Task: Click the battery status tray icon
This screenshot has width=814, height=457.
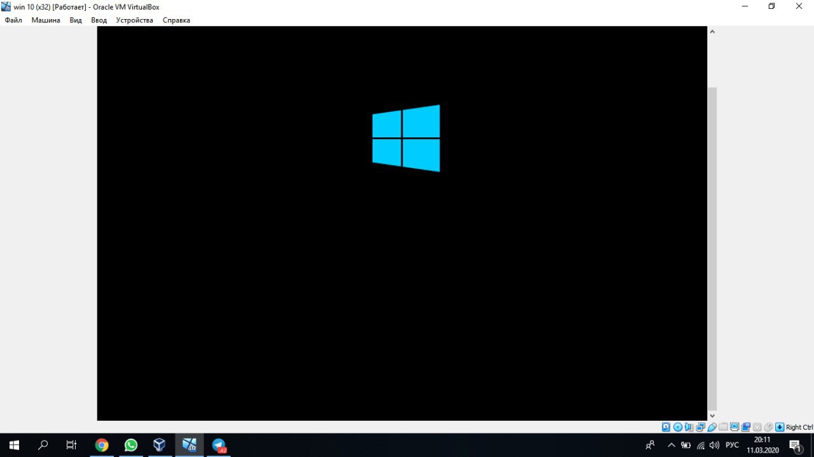Action: pos(686,445)
